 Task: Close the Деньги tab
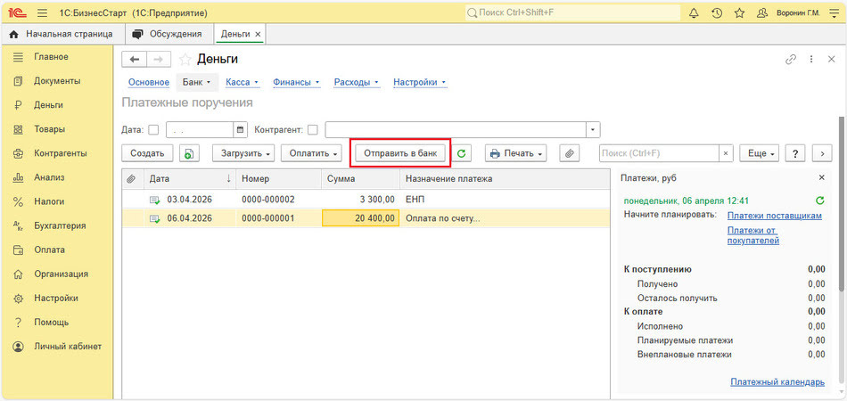pos(258,34)
